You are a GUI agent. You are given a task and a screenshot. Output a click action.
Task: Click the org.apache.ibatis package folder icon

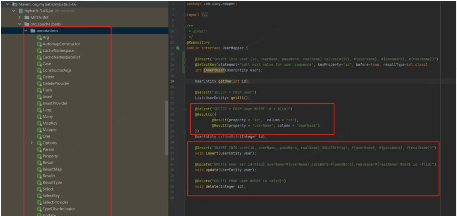click(27, 24)
